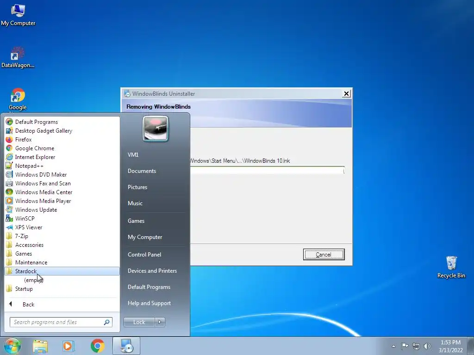Open Help and Support
The height and width of the screenshot is (355, 474).
[x=155, y=303]
